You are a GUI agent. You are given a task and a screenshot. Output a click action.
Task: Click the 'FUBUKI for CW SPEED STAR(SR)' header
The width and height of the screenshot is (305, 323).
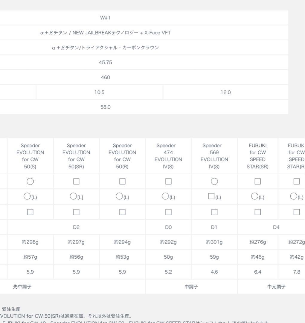[x=258, y=156]
